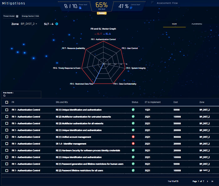Go to next page of results
219x186 pixels.
pyautogui.click(x=207, y=181)
